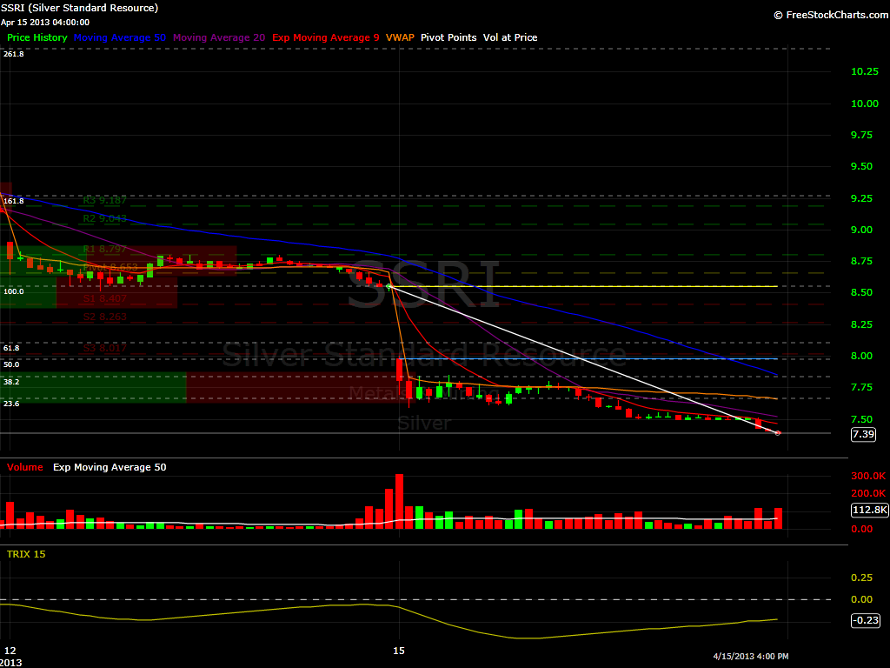890x668 pixels.
Task: Click the 61.8 Fibonacci level label
Action: tap(11, 348)
